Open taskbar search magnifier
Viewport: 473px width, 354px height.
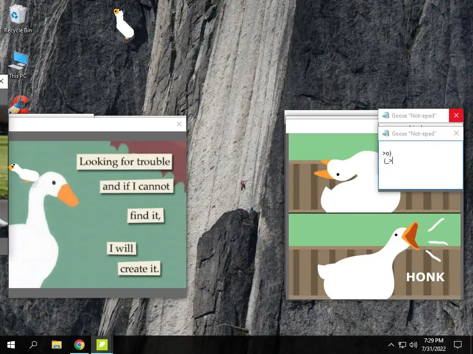(33, 345)
